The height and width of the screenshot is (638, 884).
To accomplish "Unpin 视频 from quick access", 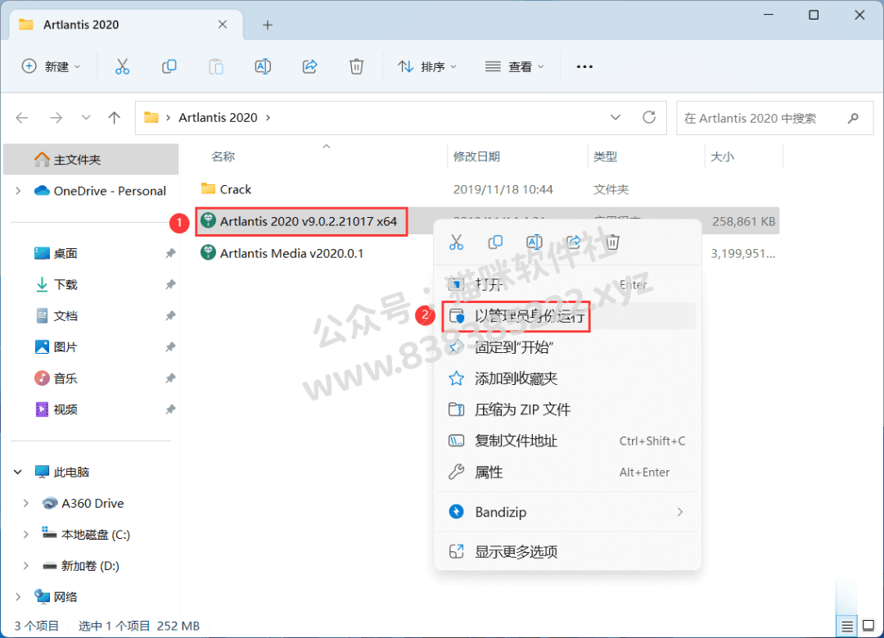I will tap(170, 409).
